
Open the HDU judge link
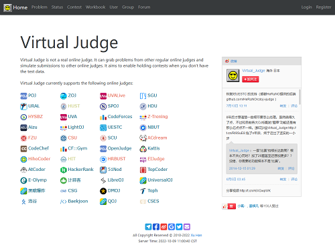pyautogui.click(x=152, y=106)
